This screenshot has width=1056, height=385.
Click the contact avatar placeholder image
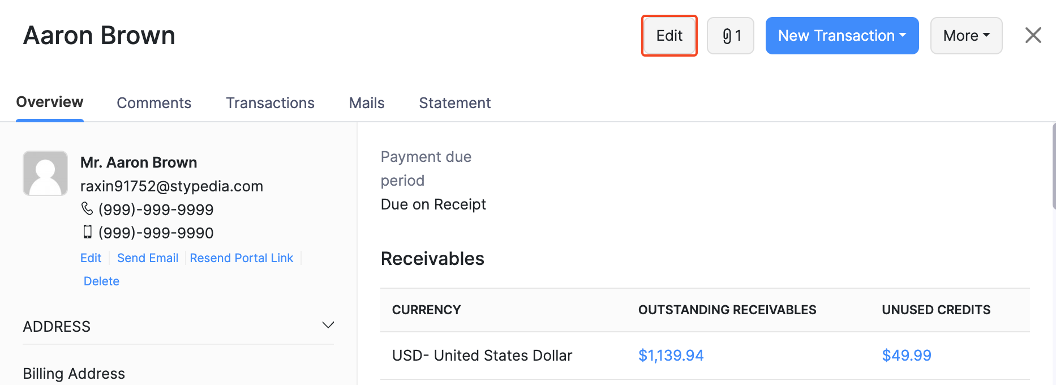[45, 173]
